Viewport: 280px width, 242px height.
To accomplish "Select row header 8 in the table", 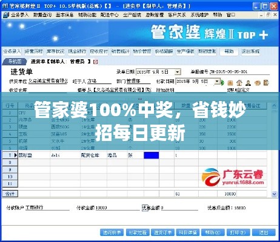I will [10, 163].
